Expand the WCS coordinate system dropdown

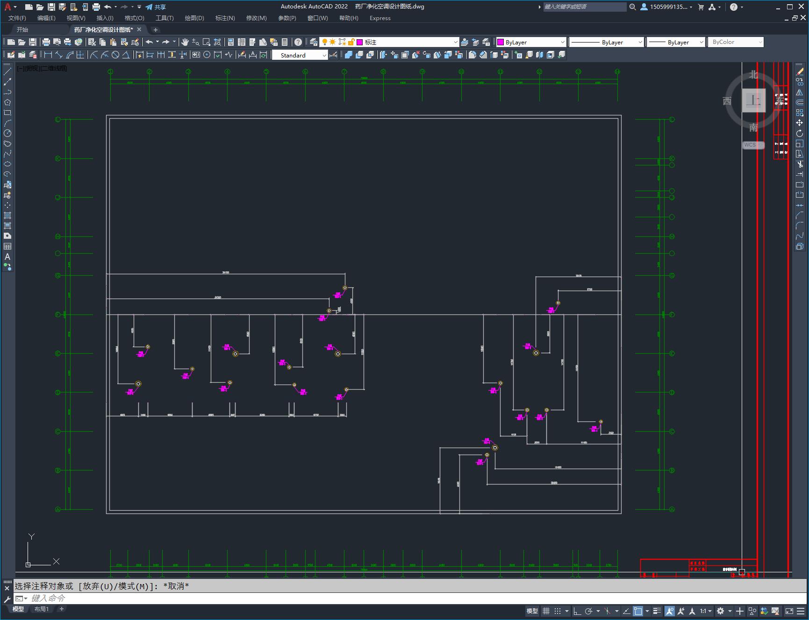coord(753,145)
